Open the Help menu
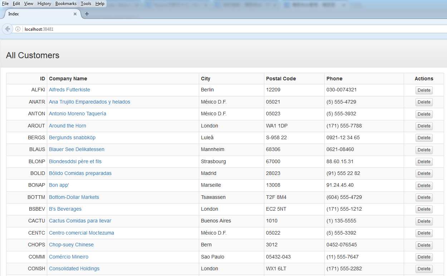Screen dimensions: 447x276 (100, 4)
